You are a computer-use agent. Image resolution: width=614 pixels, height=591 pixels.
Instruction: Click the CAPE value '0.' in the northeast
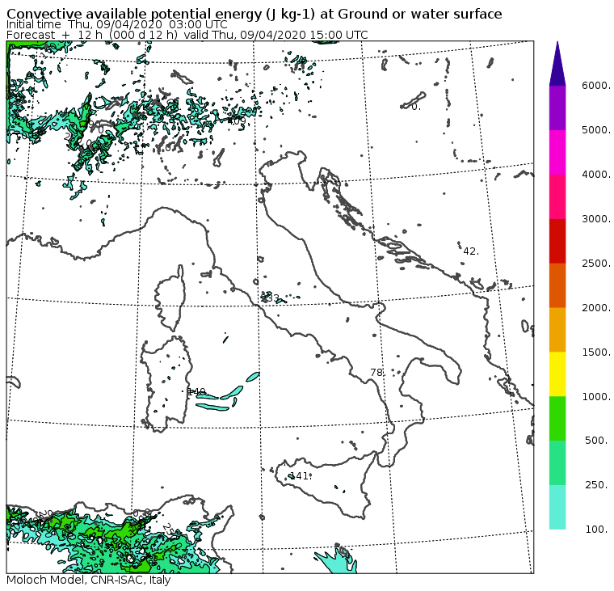(x=416, y=107)
